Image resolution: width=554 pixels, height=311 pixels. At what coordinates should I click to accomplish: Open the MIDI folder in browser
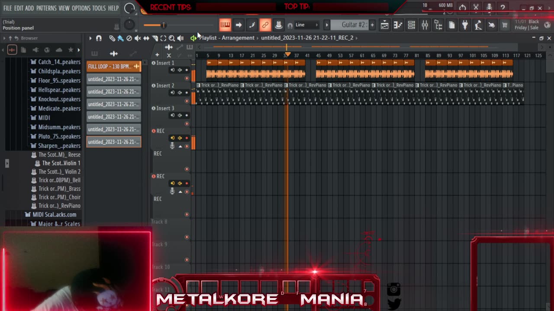pyautogui.click(x=40, y=117)
